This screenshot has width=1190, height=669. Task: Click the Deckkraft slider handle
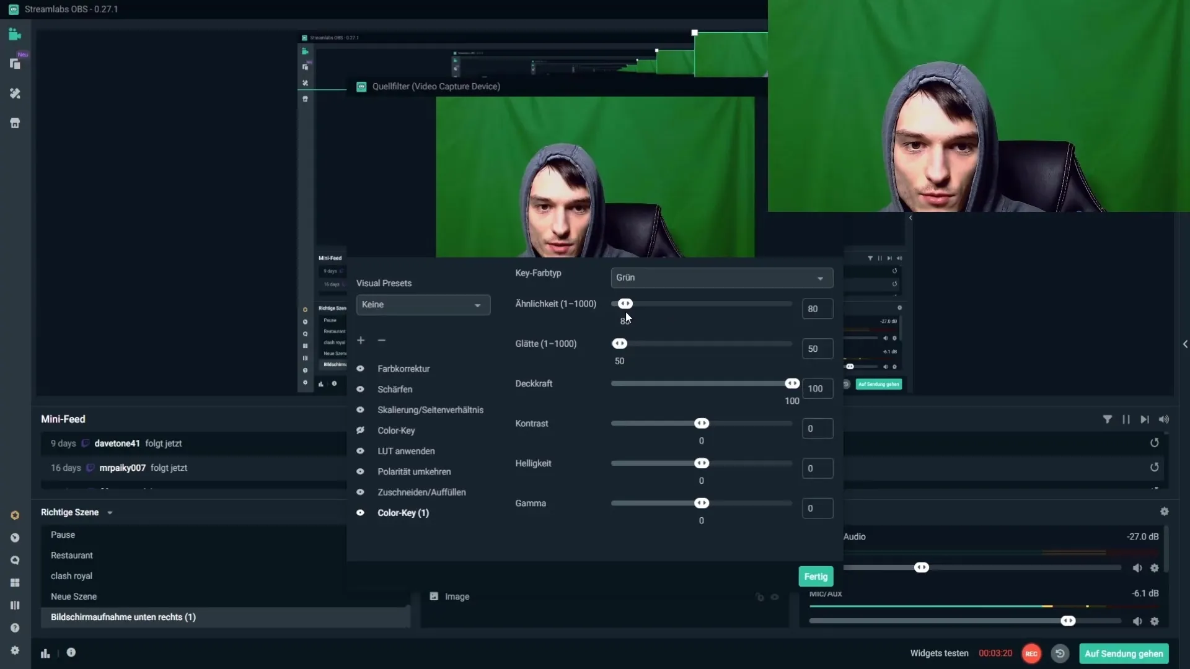tap(792, 383)
